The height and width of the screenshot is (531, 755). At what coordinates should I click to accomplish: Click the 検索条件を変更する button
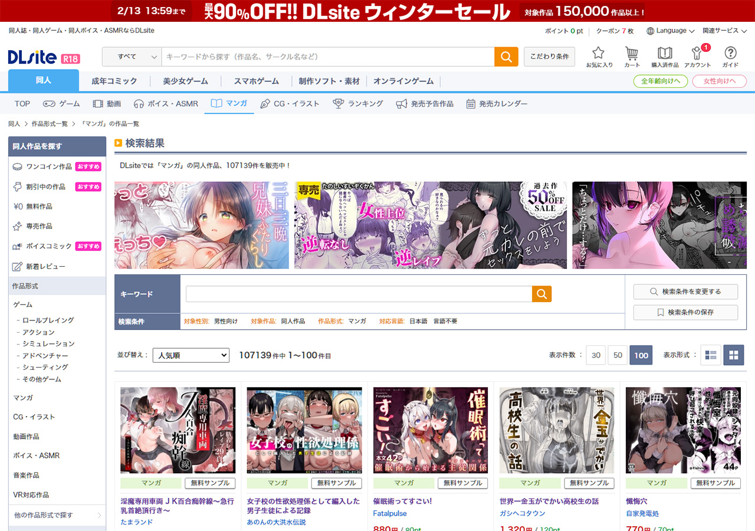[x=685, y=291]
